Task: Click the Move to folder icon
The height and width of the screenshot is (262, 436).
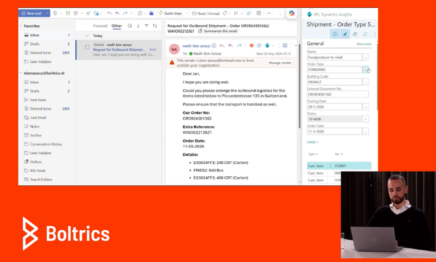Action: tap(96, 13)
